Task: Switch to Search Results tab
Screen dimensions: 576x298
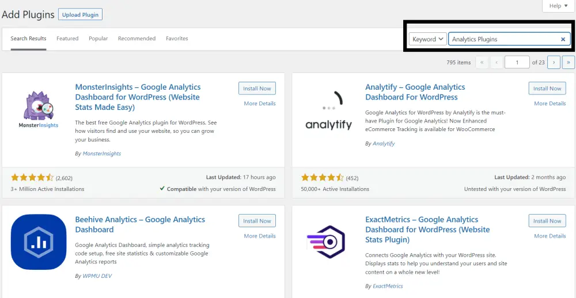Action: tap(28, 39)
